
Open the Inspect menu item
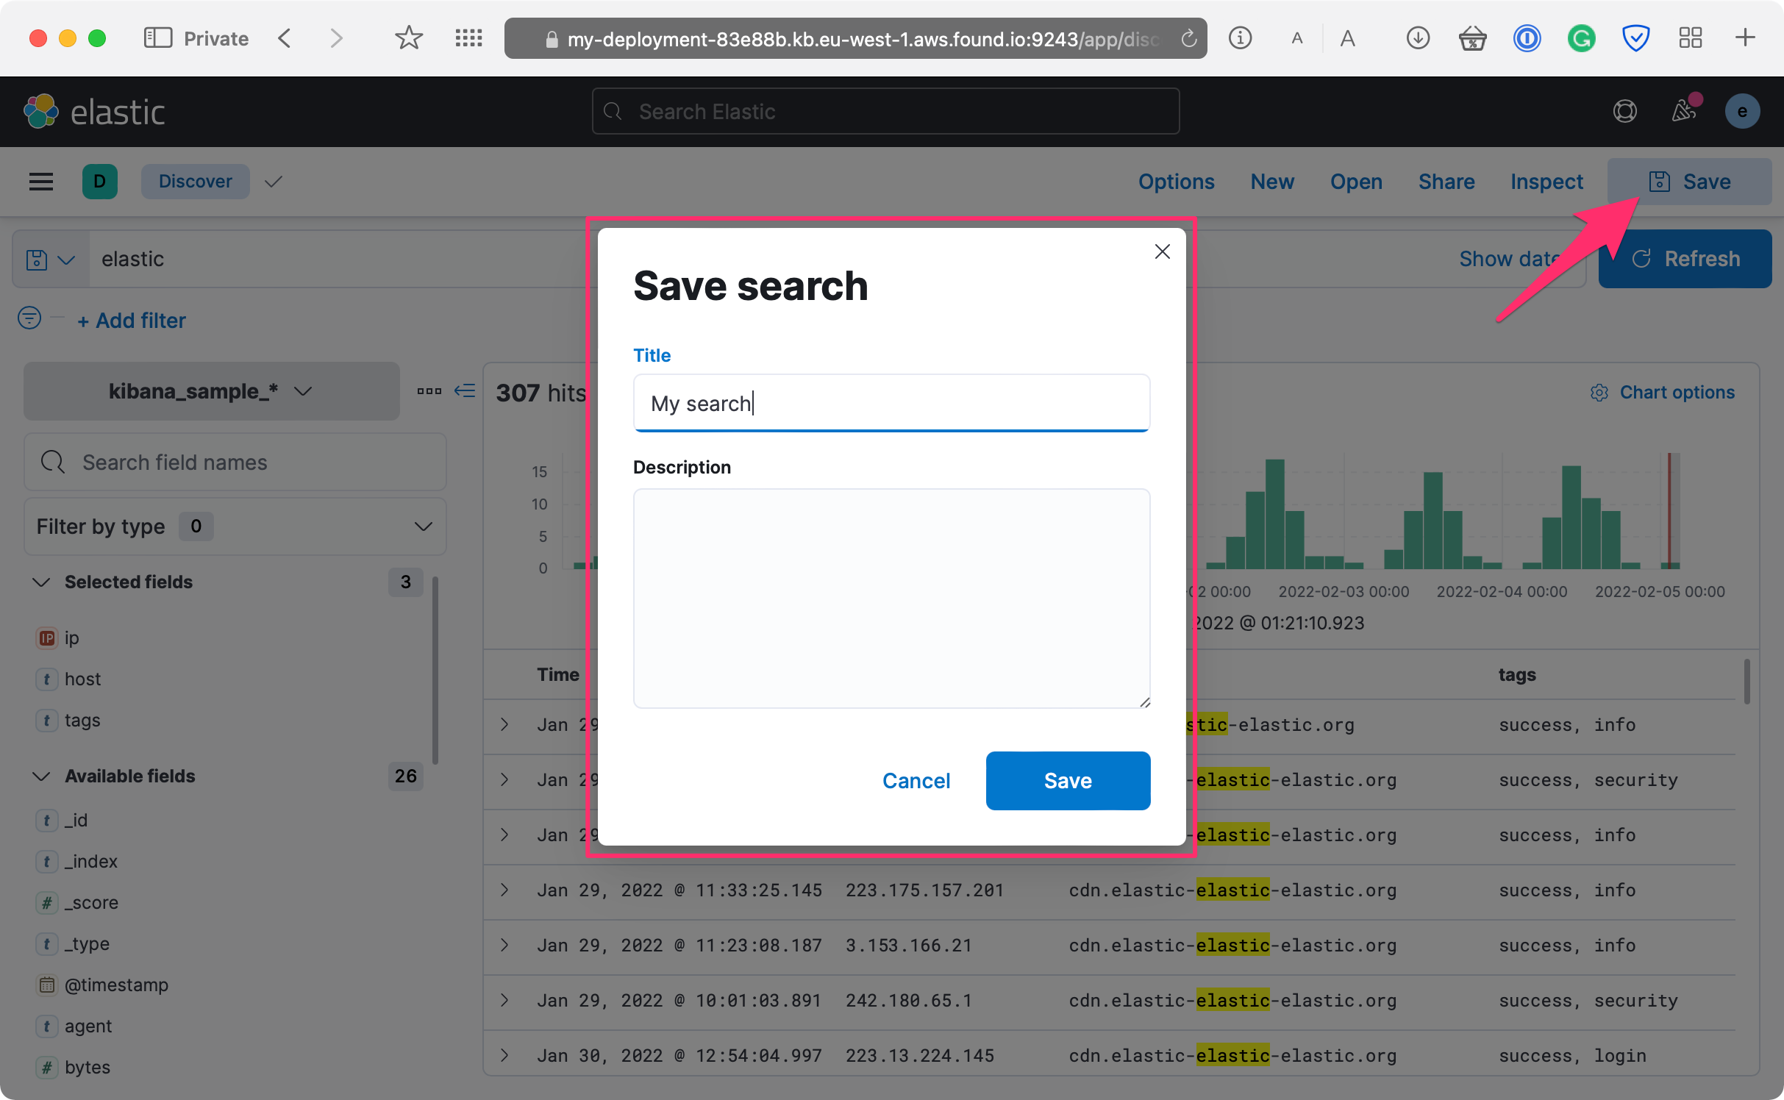point(1546,182)
